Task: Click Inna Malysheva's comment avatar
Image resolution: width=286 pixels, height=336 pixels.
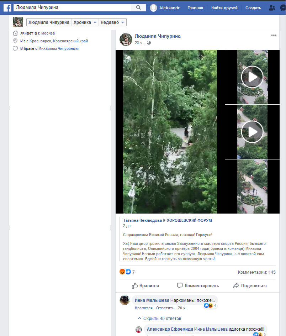Action: point(125,300)
